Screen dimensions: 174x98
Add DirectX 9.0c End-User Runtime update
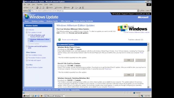[129, 75]
